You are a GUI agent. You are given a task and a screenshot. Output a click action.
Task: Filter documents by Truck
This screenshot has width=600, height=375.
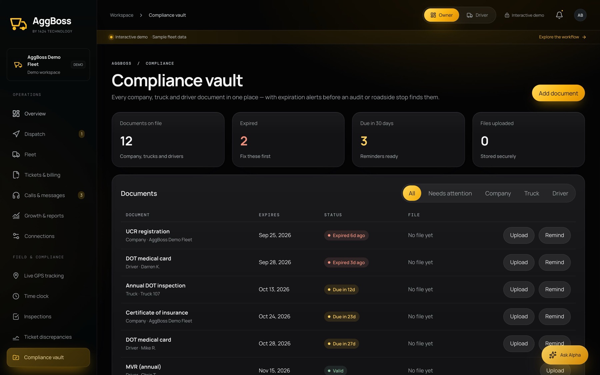point(531,193)
